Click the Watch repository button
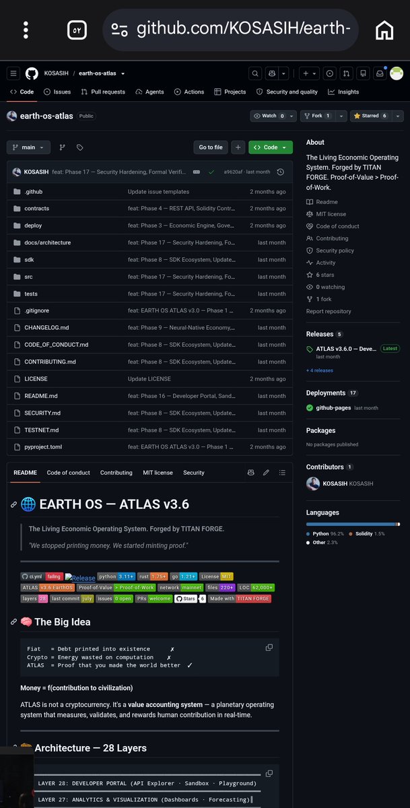Image resolution: width=410 pixels, height=808 pixels. (x=269, y=116)
